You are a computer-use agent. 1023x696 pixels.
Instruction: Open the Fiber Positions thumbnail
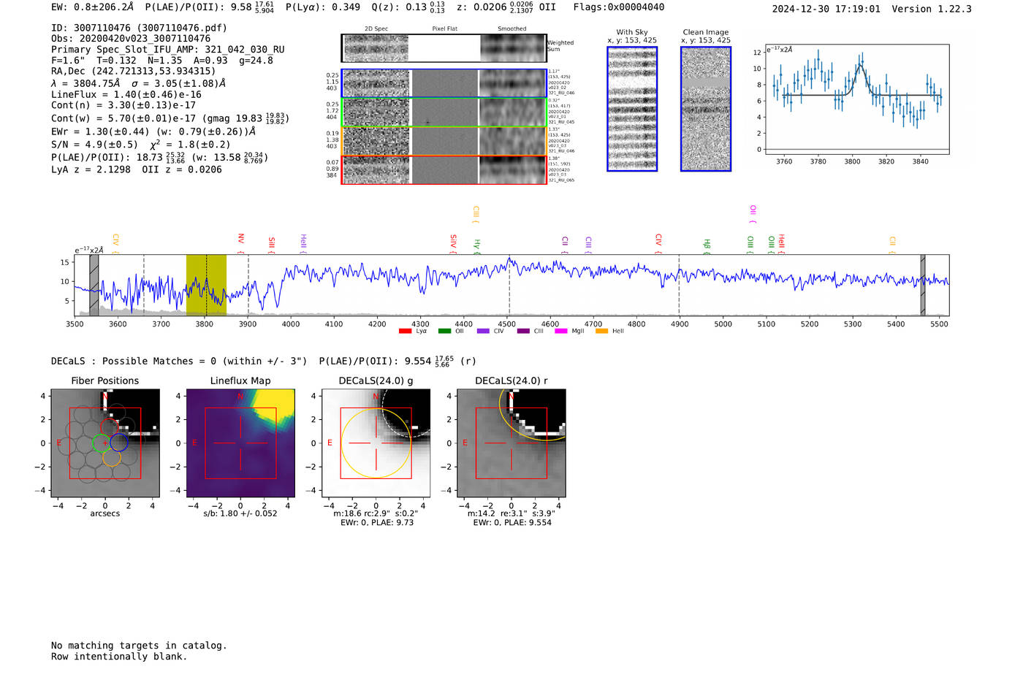[105, 443]
